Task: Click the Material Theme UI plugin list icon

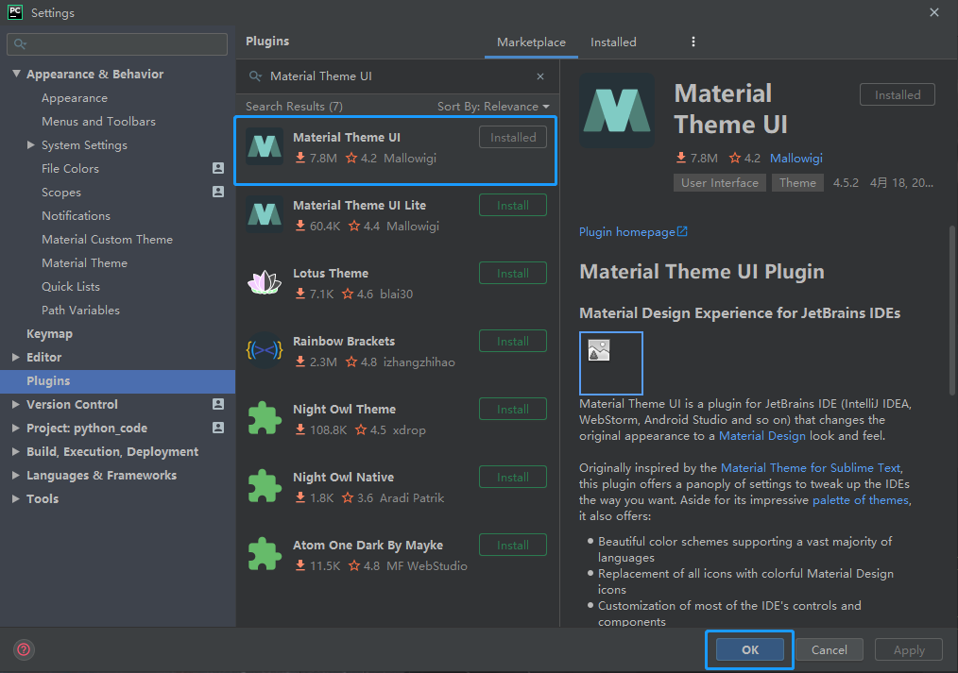Action: 265,146
